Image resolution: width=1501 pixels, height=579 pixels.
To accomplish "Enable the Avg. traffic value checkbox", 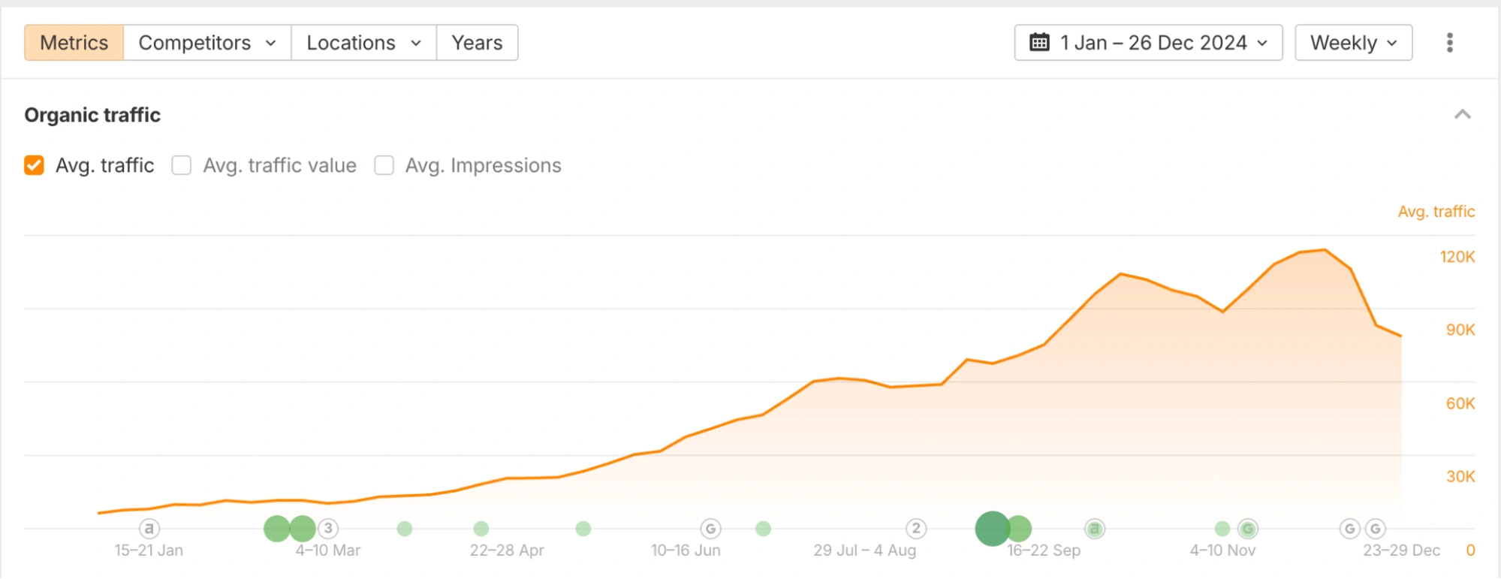I will [x=182, y=165].
